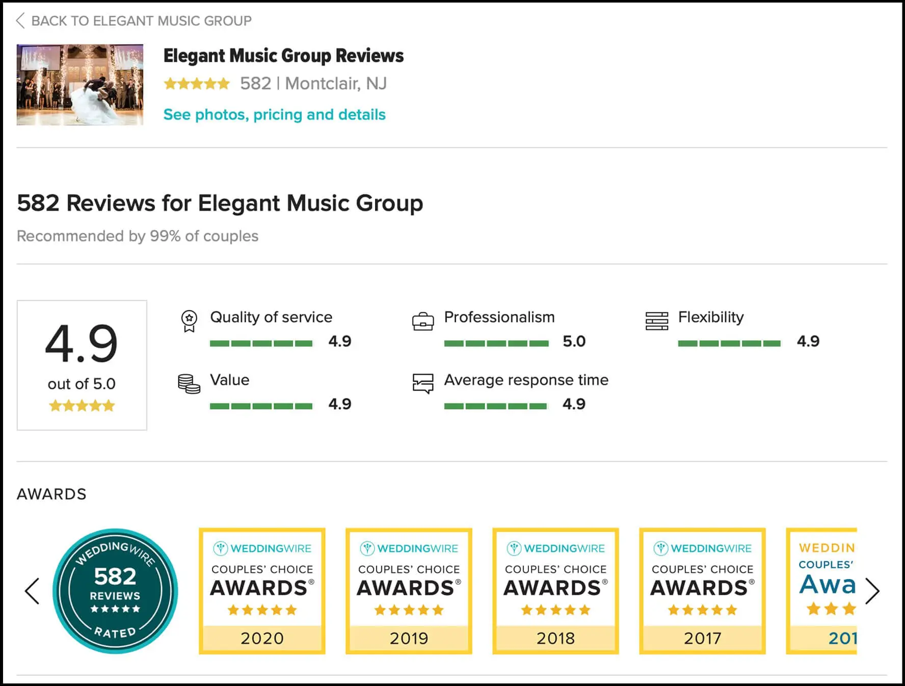Open the 2018 Couples' Choice Awards badge
This screenshot has width=905, height=686.
click(x=555, y=591)
